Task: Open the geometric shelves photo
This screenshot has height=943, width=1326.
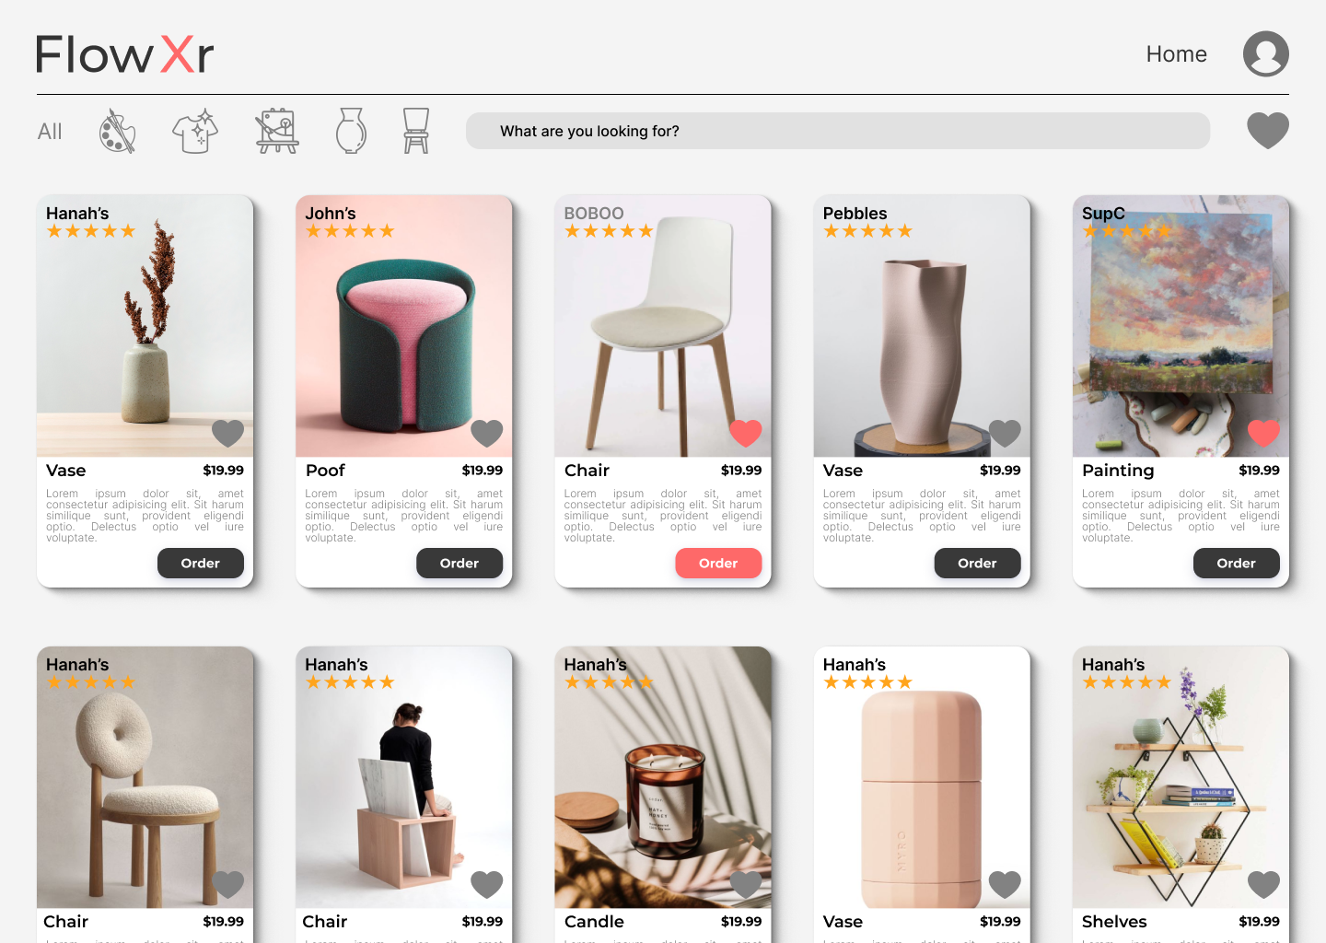Action: click(x=1181, y=778)
